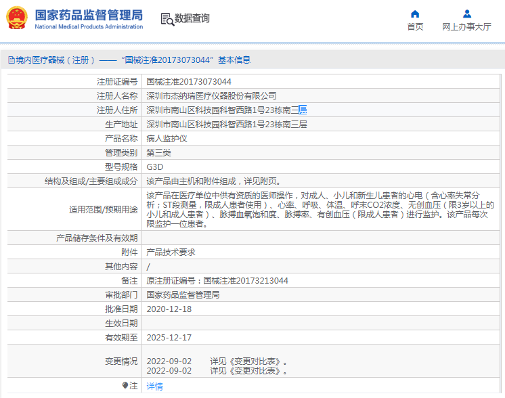The image size is (505, 398).
Task: Click the bullet icon next to 注
Action: (x=125, y=385)
